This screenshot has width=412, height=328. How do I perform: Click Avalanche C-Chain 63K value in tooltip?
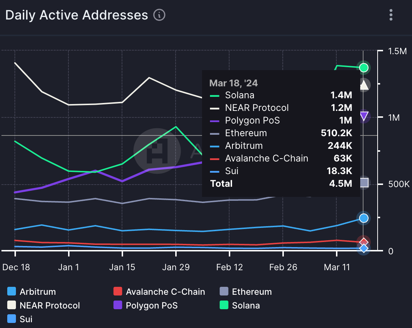point(343,158)
